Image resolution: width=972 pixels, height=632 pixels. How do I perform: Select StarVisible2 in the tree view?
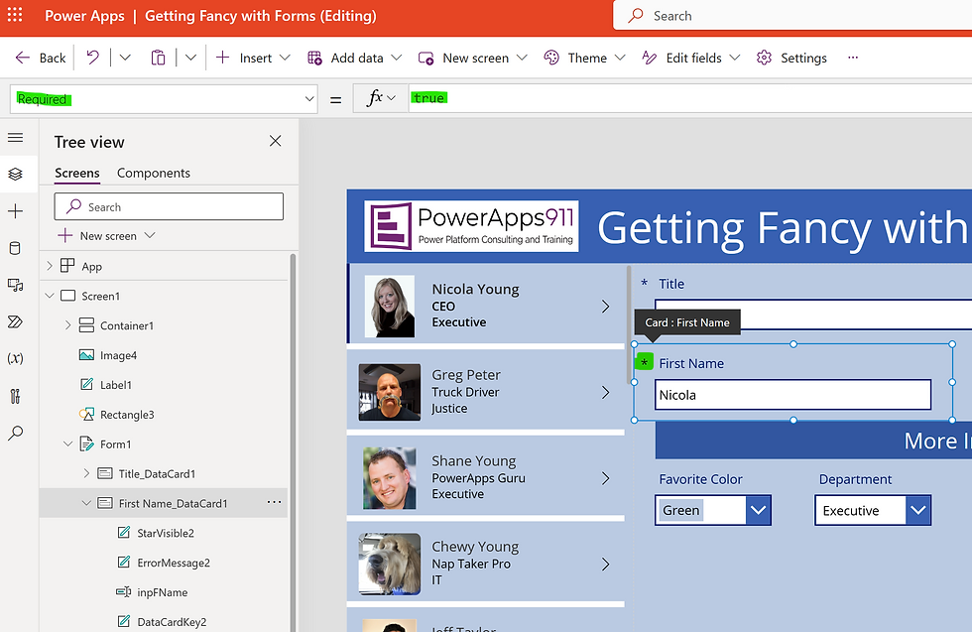point(164,533)
